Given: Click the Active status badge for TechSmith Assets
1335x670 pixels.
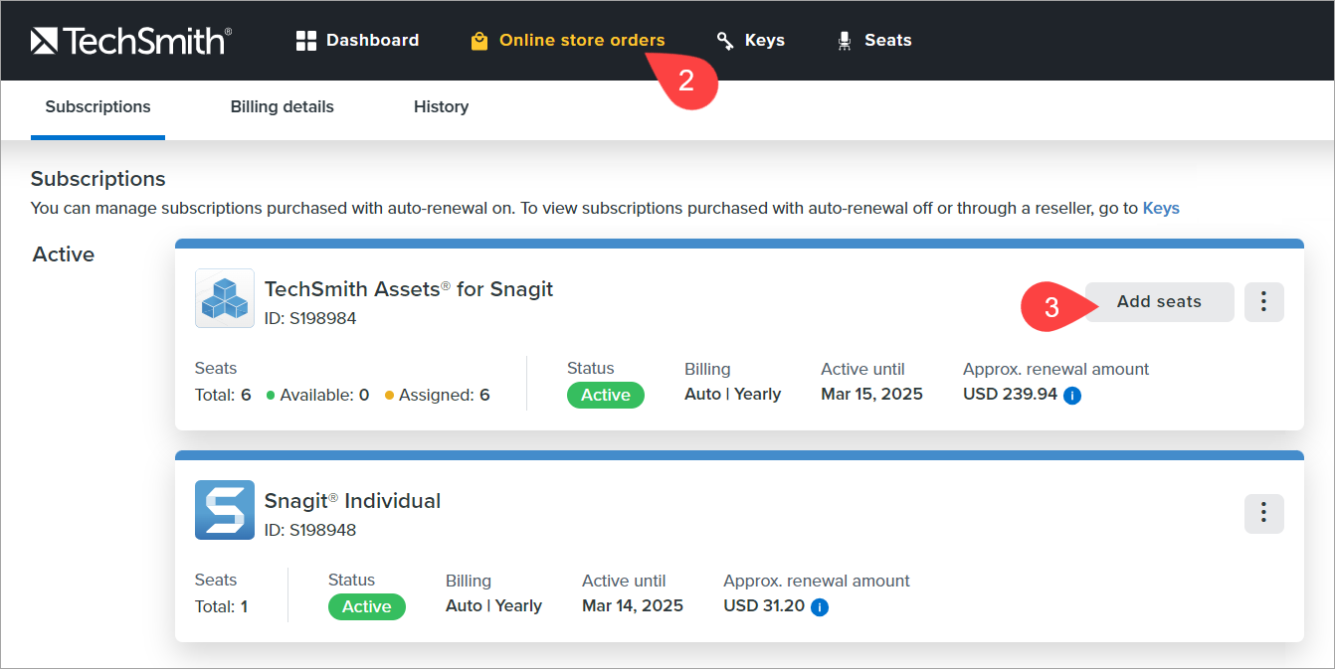Looking at the screenshot, I should [606, 395].
